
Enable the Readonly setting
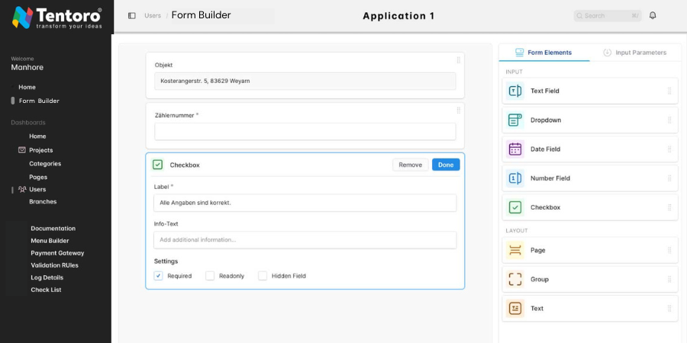(x=210, y=276)
